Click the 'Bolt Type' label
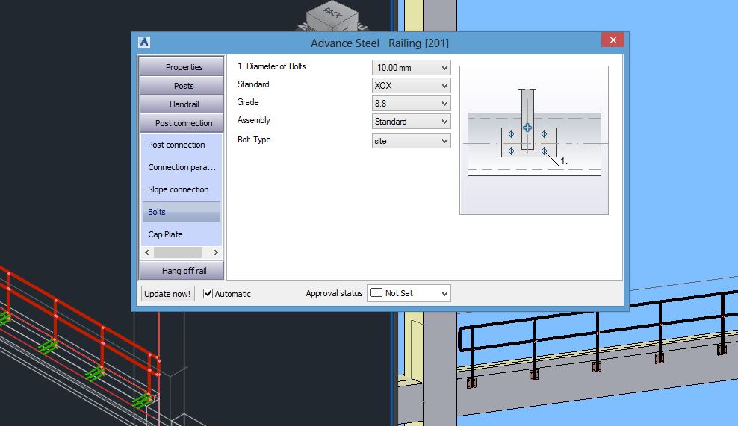Screen dimensions: 738x426 254,140
